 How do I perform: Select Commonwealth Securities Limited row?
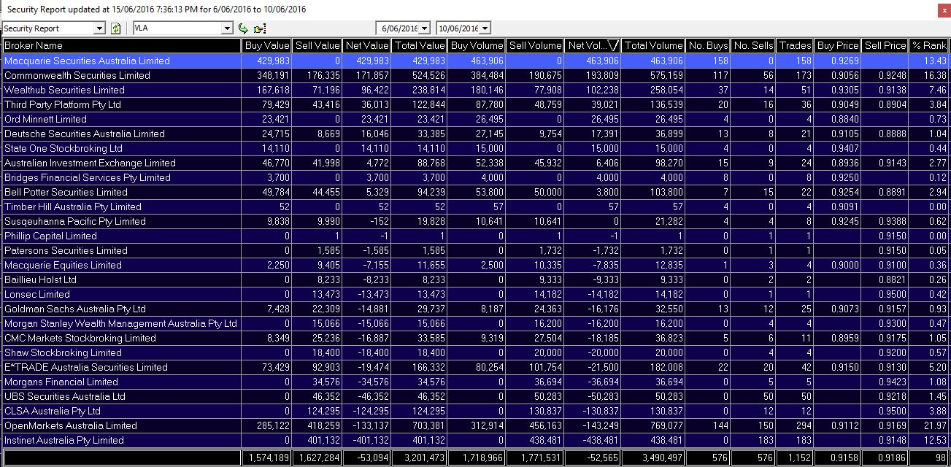[x=475, y=75]
